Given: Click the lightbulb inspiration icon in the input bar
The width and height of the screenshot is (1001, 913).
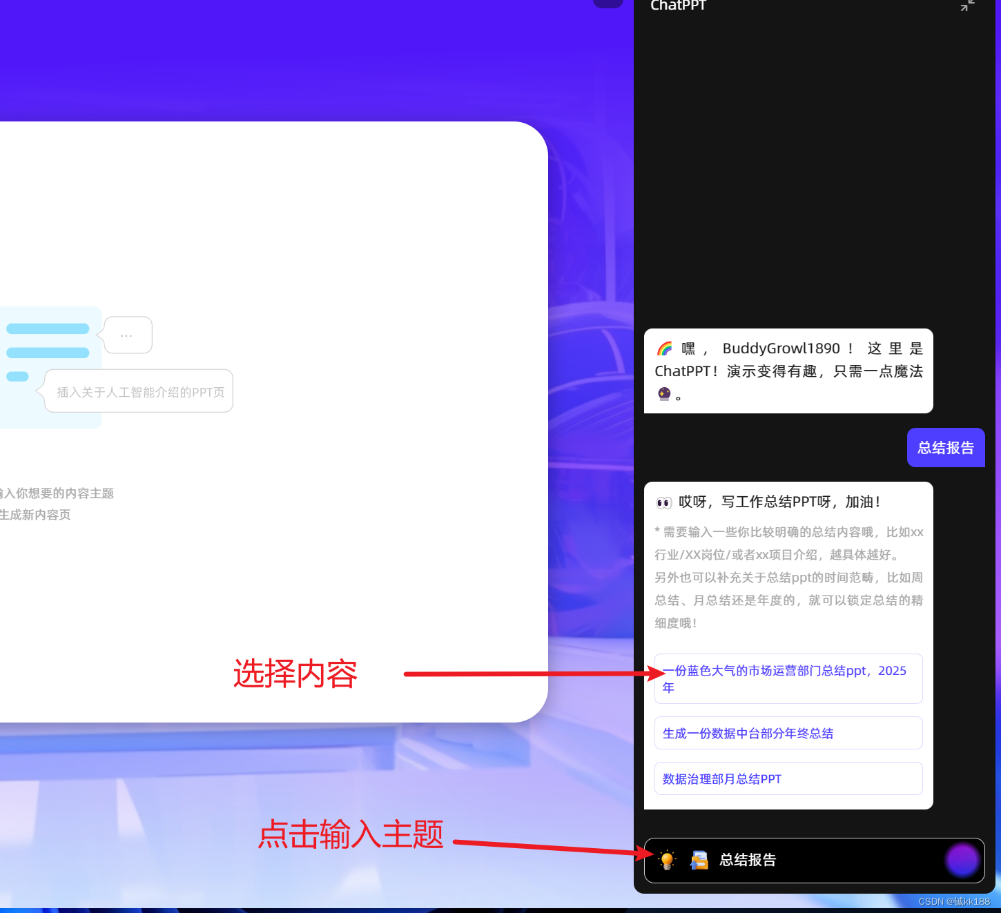Looking at the screenshot, I should coord(667,860).
